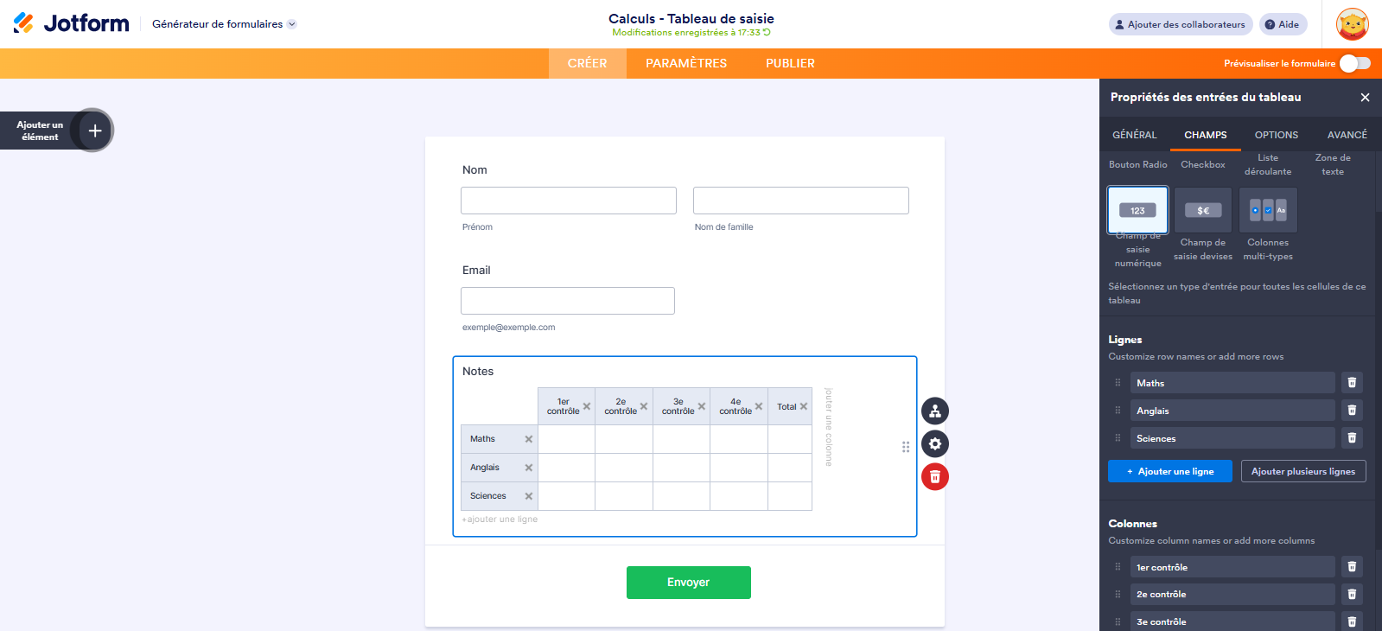
Task: Open the Ajouter un élément panel
Action: point(95,131)
